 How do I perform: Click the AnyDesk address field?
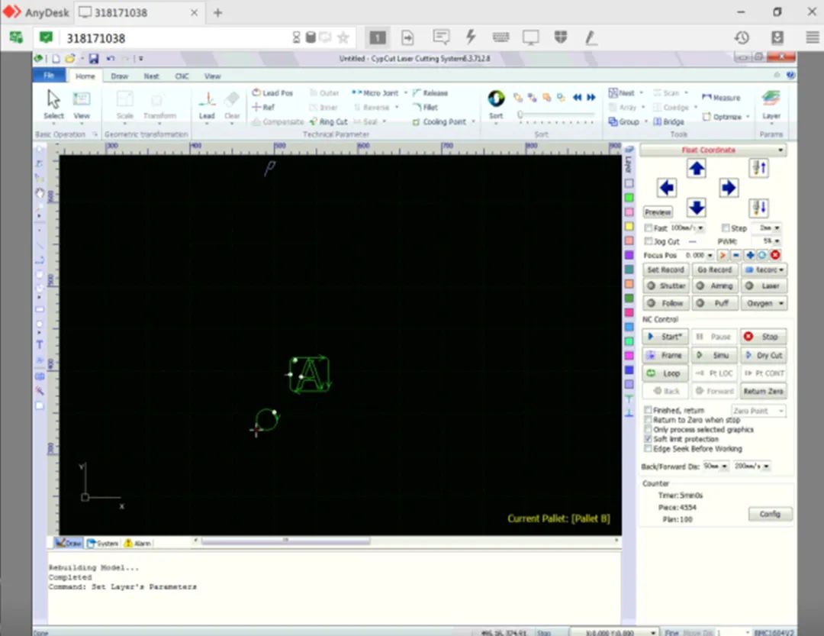click(x=176, y=38)
